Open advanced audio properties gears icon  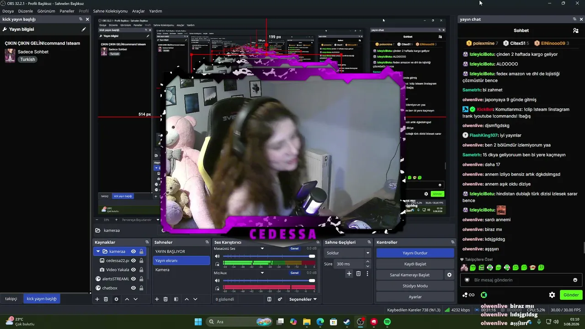click(x=280, y=299)
